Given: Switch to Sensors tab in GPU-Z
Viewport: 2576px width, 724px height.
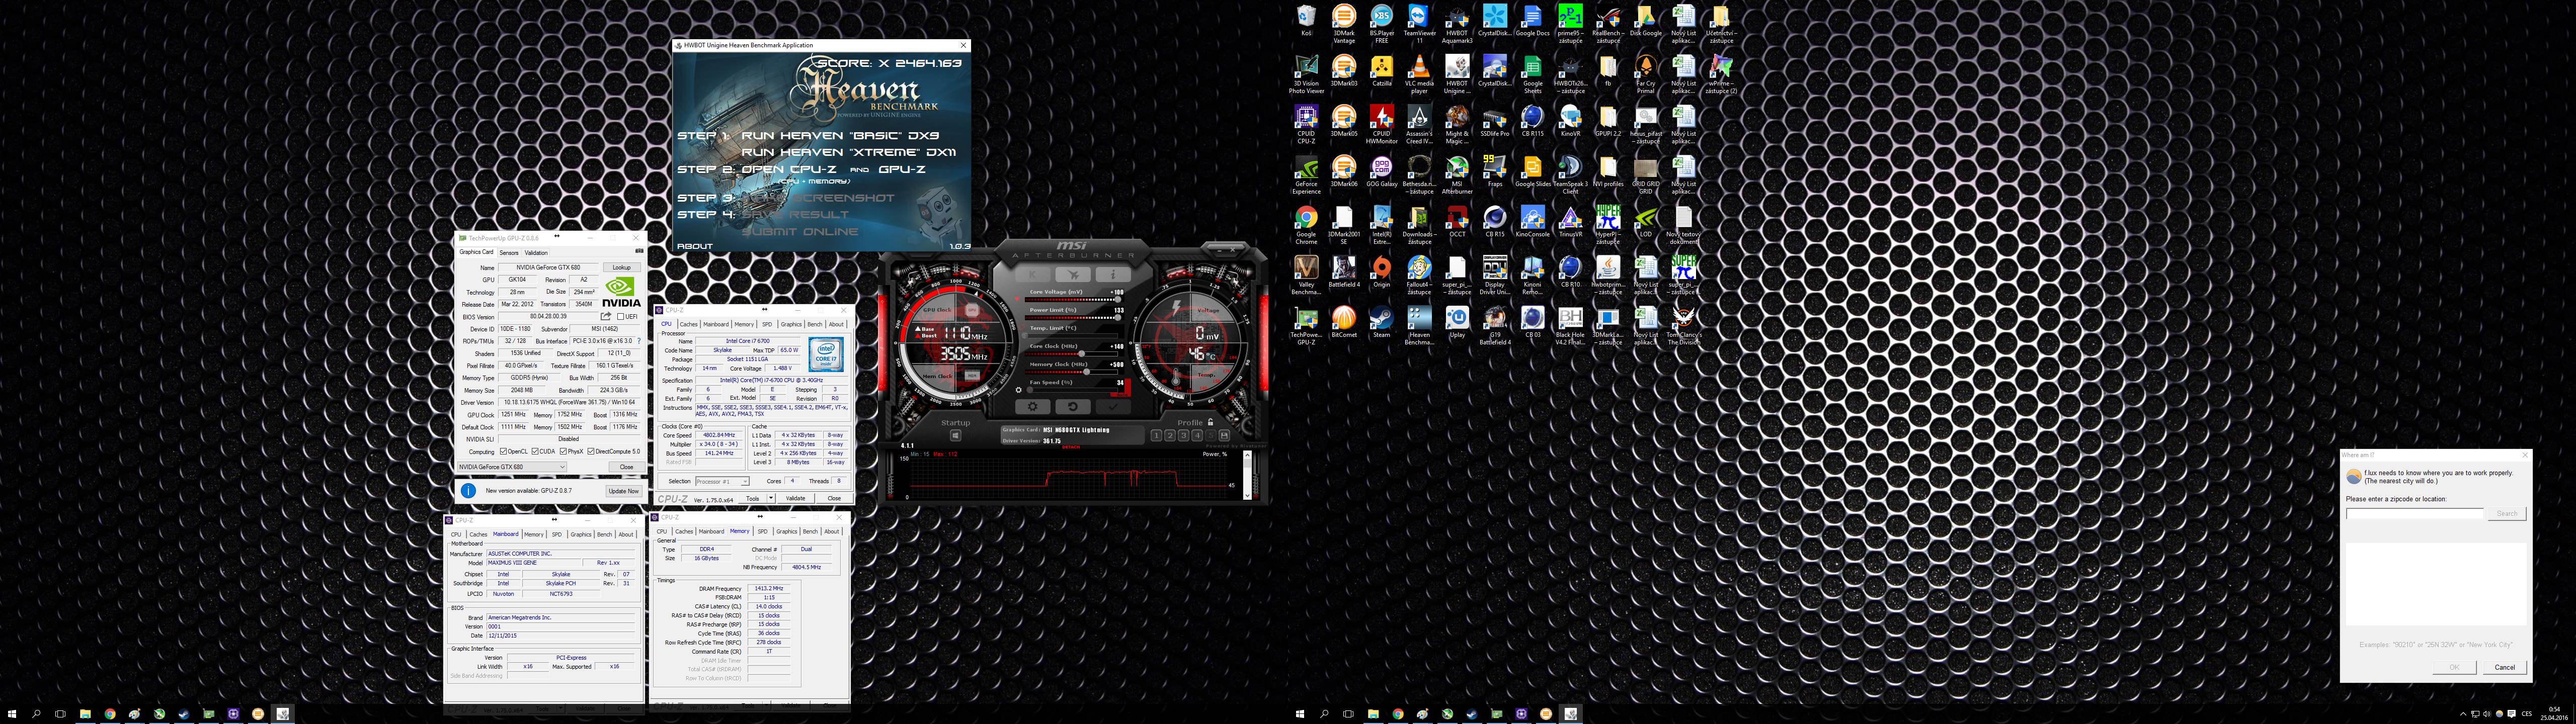Looking at the screenshot, I should [x=509, y=253].
